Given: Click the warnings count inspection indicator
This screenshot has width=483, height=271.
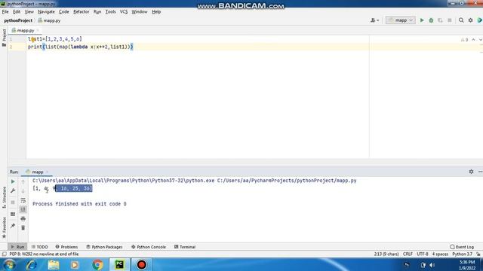Looking at the screenshot, I should 465,40.
